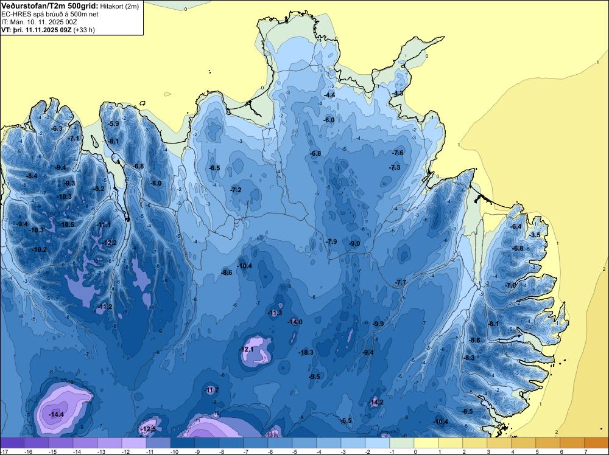Click the -8.2 temperature label
This screenshot has width=609, height=455.
[x=99, y=189]
